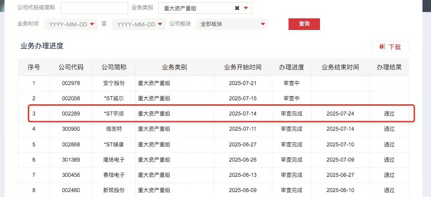Click the 业务结束时间 column header
This screenshot has width=431, height=197.
[340, 68]
